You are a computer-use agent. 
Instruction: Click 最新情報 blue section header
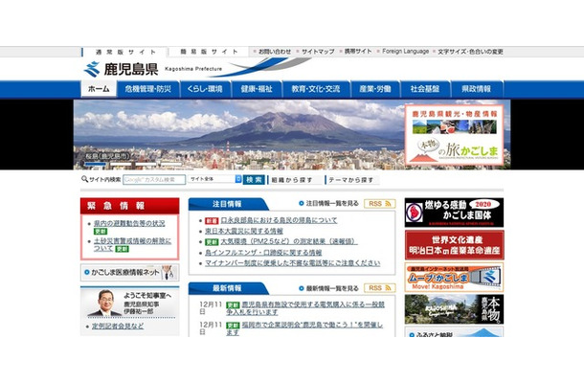click(x=228, y=288)
